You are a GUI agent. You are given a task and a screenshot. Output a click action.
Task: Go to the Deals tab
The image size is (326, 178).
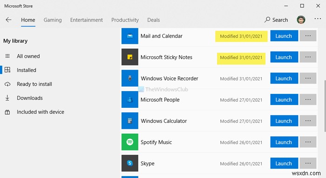coord(154,20)
